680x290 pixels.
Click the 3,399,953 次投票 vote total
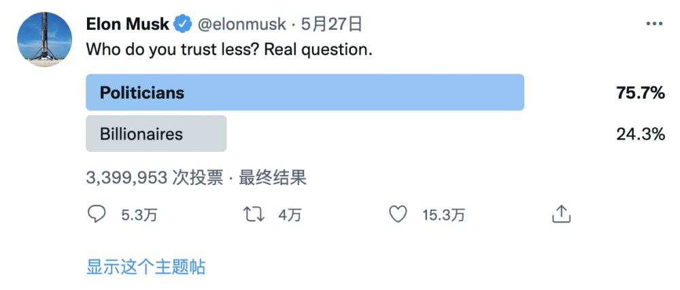(155, 178)
